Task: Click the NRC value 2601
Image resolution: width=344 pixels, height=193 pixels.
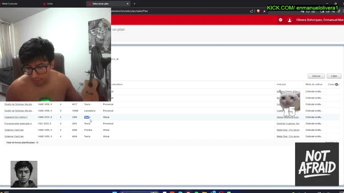Action: pos(74,124)
